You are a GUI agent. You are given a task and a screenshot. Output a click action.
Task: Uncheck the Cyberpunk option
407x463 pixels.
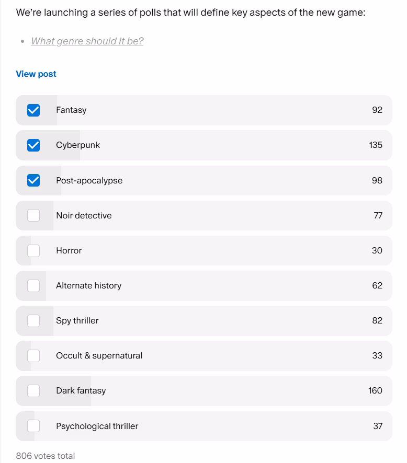point(33,145)
